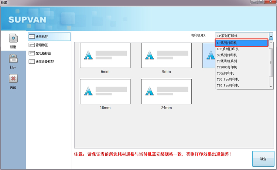Select the 6mm label template thumbnail
The image size is (277, 170).
pos(105,55)
